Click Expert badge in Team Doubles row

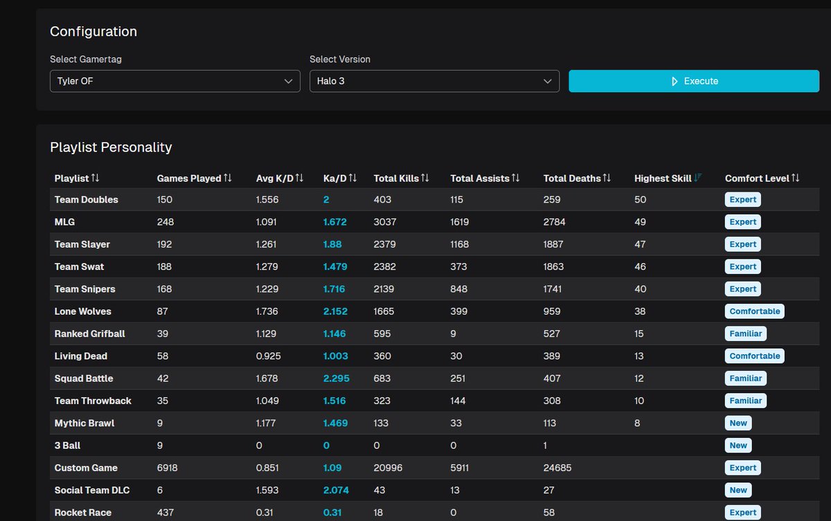pos(742,199)
